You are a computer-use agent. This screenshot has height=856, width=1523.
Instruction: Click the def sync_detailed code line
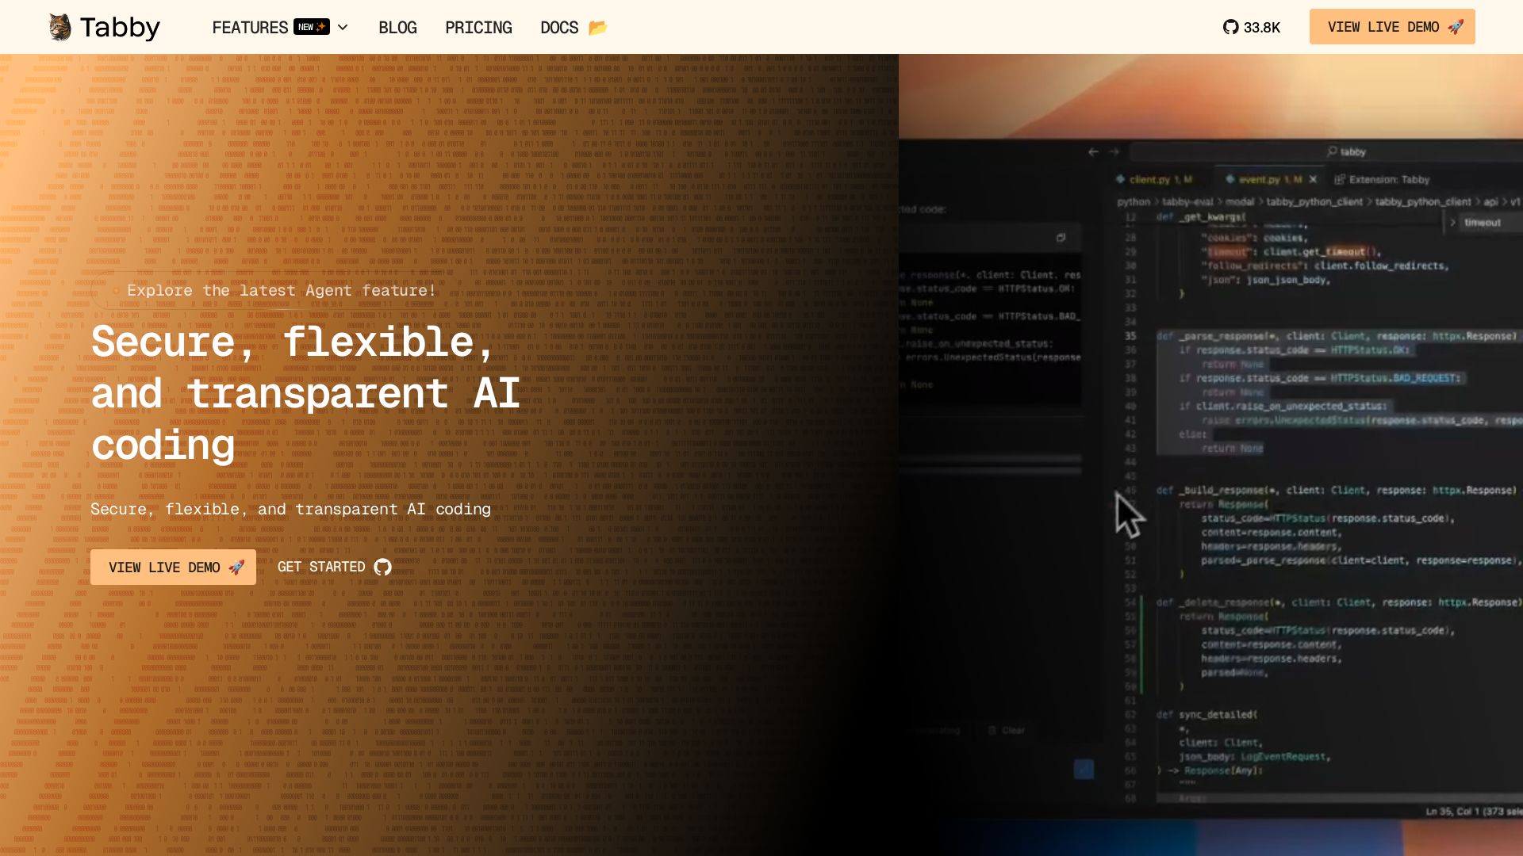coord(1207,714)
